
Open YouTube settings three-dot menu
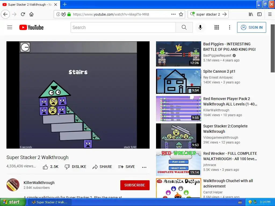[230, 27]
